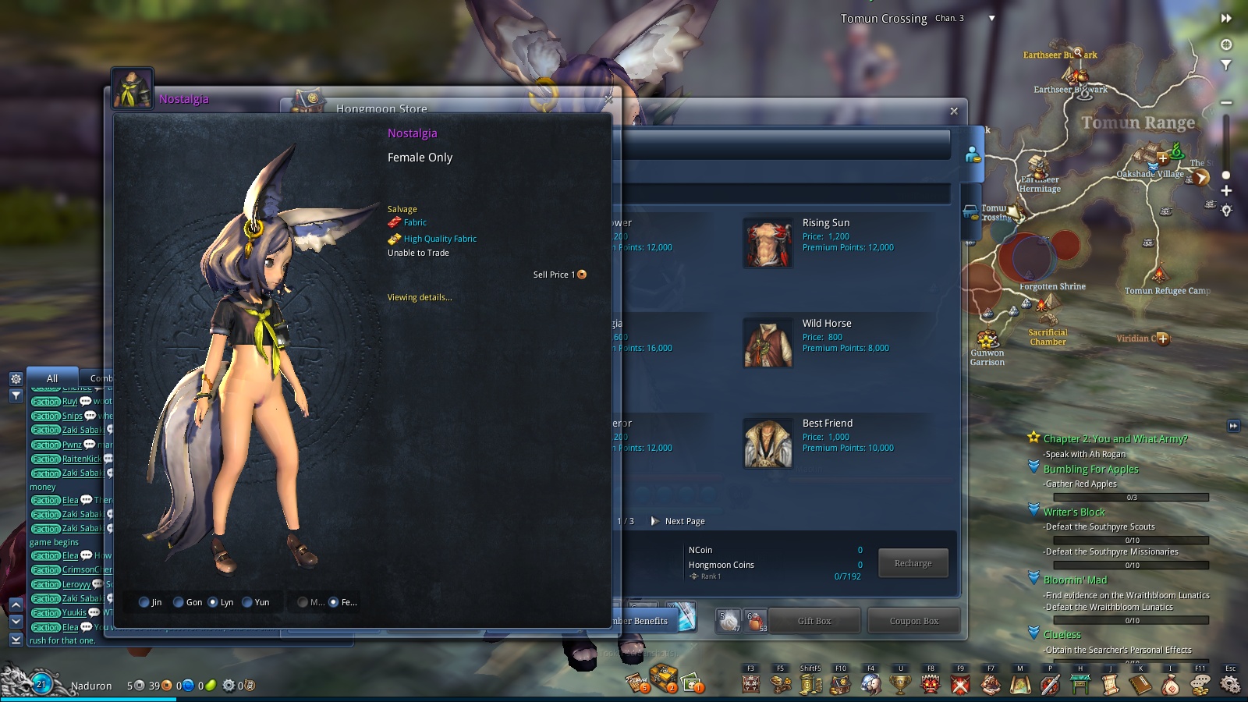Open the inventory pouch icon (I)
The height and width of the screenshot is (702, 1248).
click(1170, 685)
